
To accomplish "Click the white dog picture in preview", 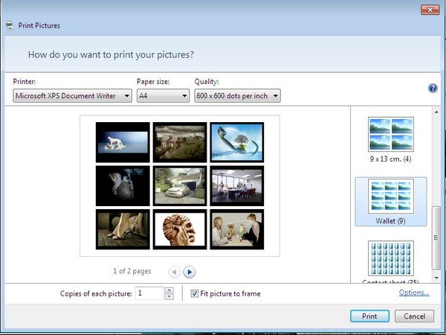I will [123, 142].
